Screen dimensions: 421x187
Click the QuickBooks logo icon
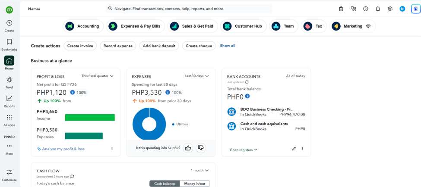pyautogui.click(x=9, y=10)
